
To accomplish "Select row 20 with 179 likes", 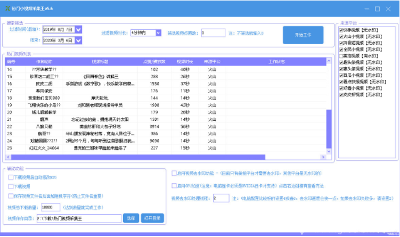I will [166, 112].
